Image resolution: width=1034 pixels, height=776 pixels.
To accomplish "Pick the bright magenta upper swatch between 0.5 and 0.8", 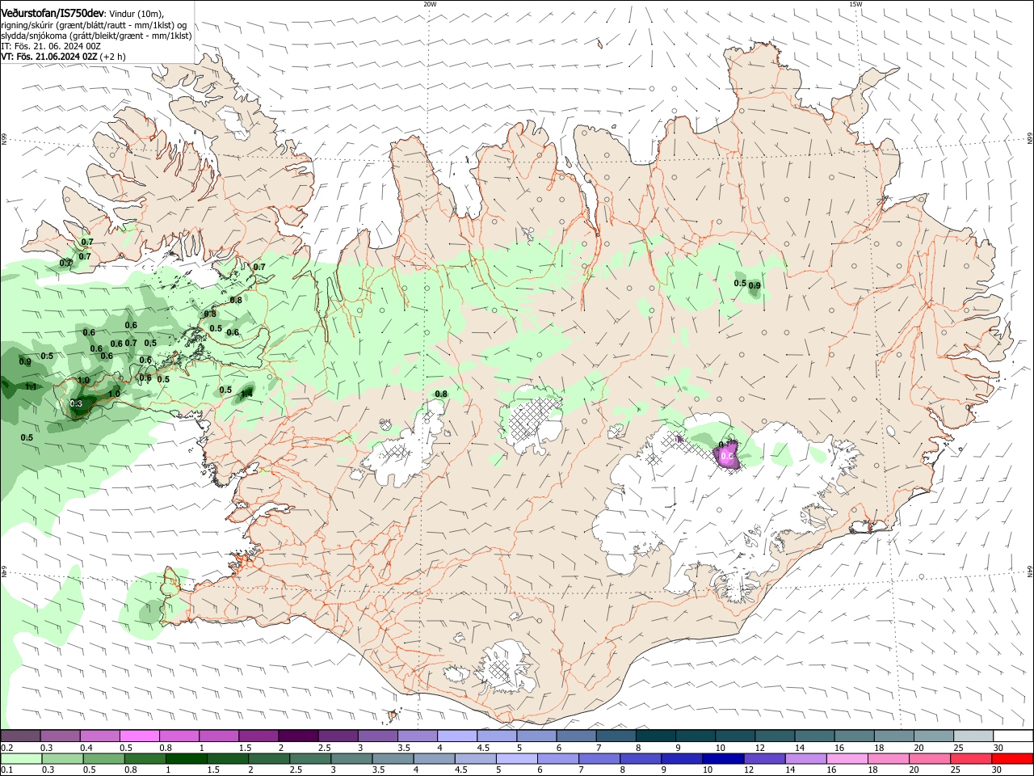I will [140, 736].
